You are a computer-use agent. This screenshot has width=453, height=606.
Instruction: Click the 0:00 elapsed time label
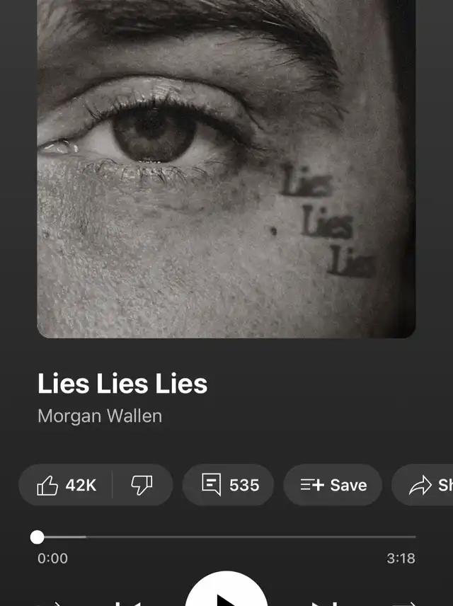point(52,559)
